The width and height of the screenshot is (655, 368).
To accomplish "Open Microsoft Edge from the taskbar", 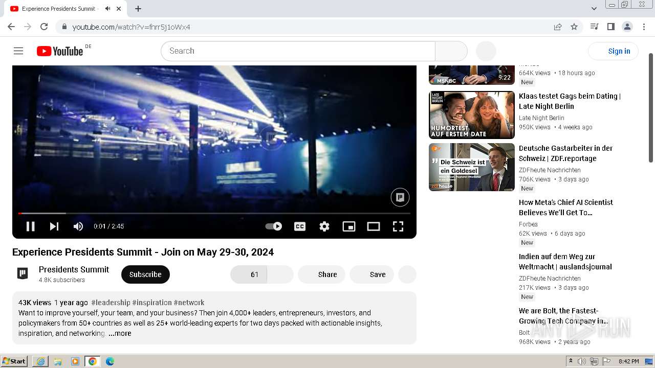I will point(110,361).
